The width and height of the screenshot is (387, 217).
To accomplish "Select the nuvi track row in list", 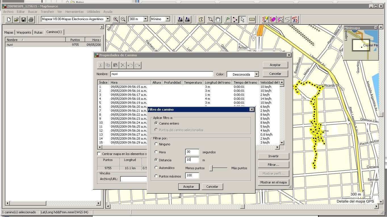I will pos(53,45).
